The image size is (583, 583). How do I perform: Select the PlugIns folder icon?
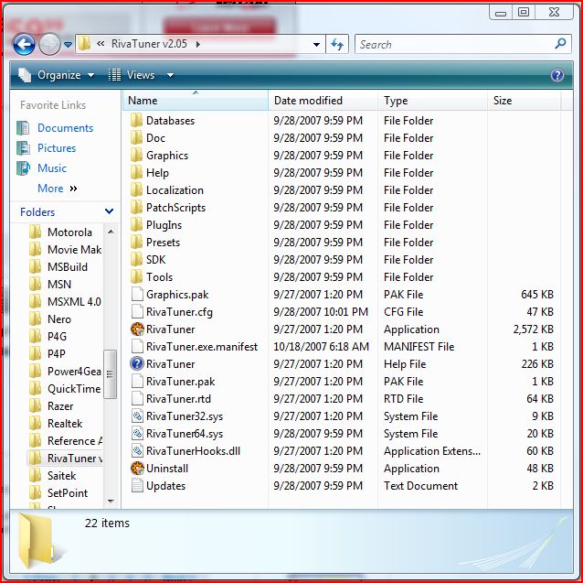(x=136, y=224)
